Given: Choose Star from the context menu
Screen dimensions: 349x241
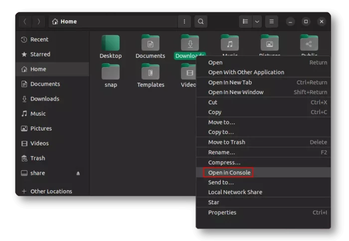Looking at the screenshot, I should 263,203.
